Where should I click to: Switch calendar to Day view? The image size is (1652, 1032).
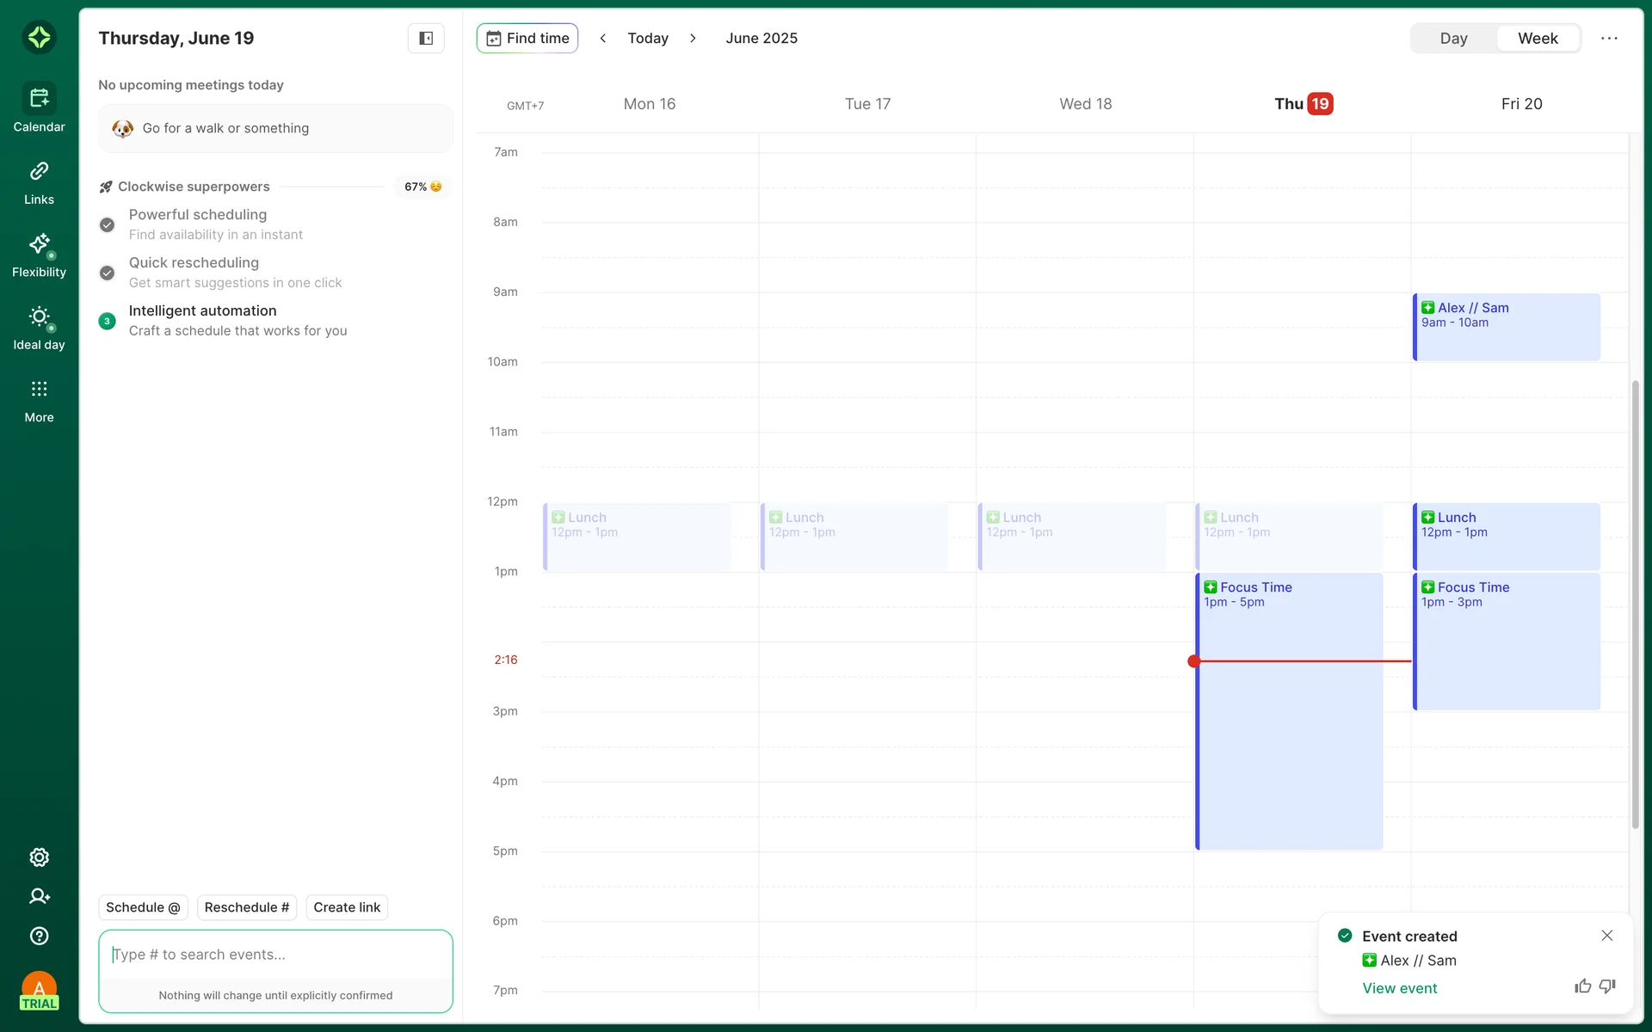(x=1453, y=38)
